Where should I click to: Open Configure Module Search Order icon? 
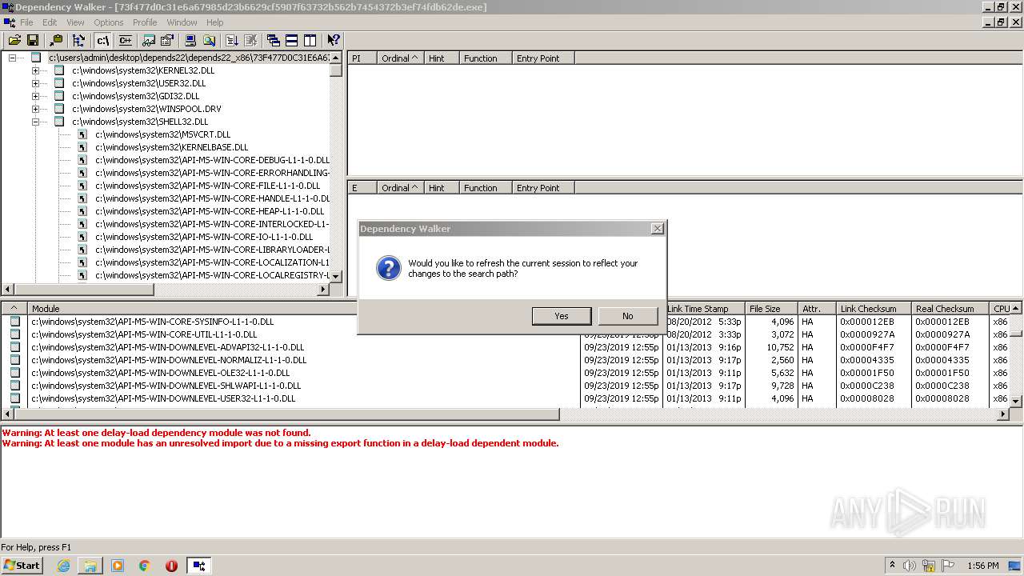(x=209, y=40)
